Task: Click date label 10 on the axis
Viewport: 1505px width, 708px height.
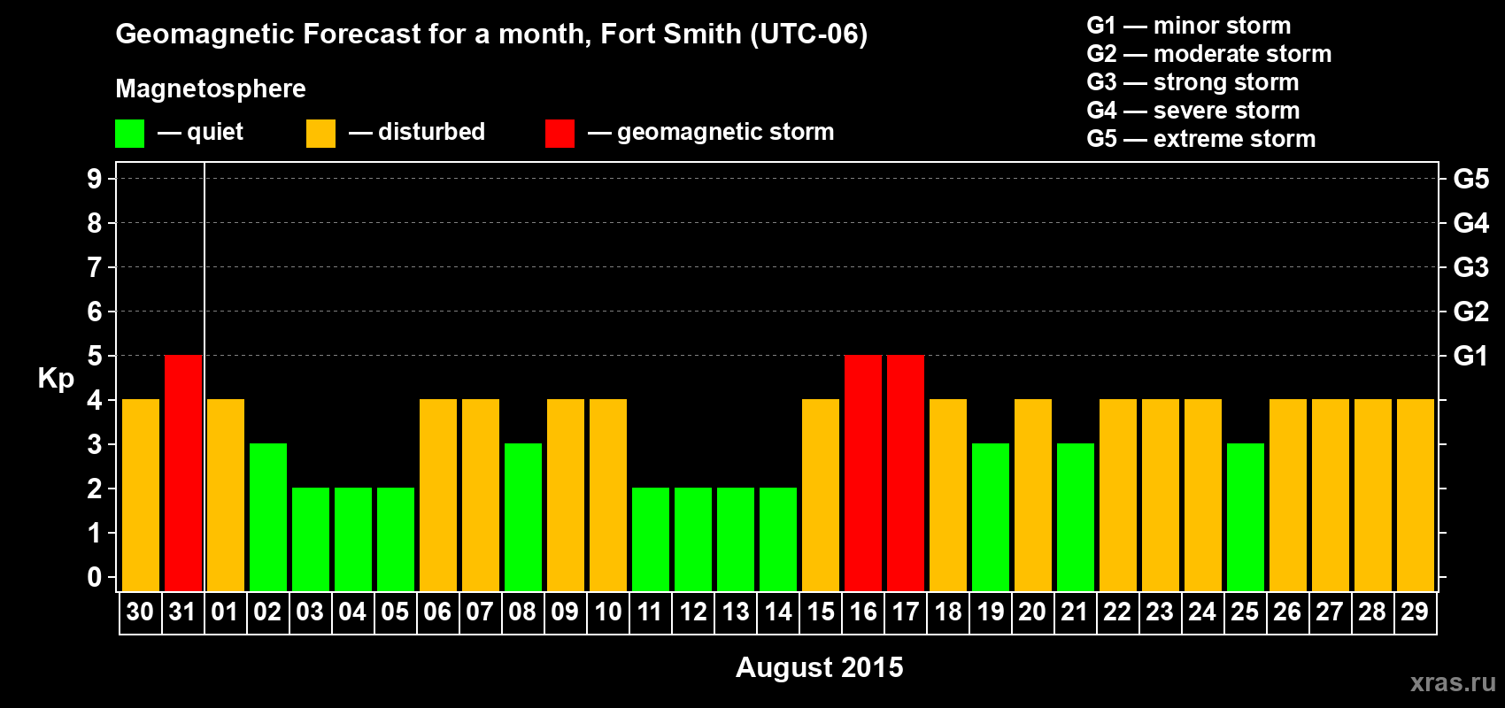Action: click(x=607, y=612)
